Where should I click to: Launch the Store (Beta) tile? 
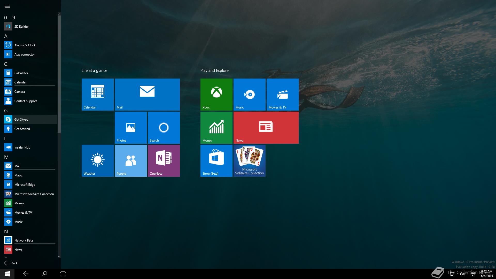(216, 161)
